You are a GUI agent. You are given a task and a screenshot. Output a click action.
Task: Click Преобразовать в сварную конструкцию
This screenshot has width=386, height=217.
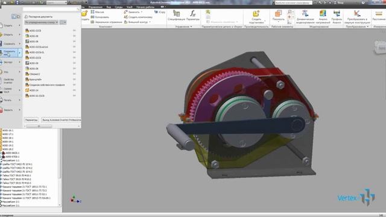point(357,17)
